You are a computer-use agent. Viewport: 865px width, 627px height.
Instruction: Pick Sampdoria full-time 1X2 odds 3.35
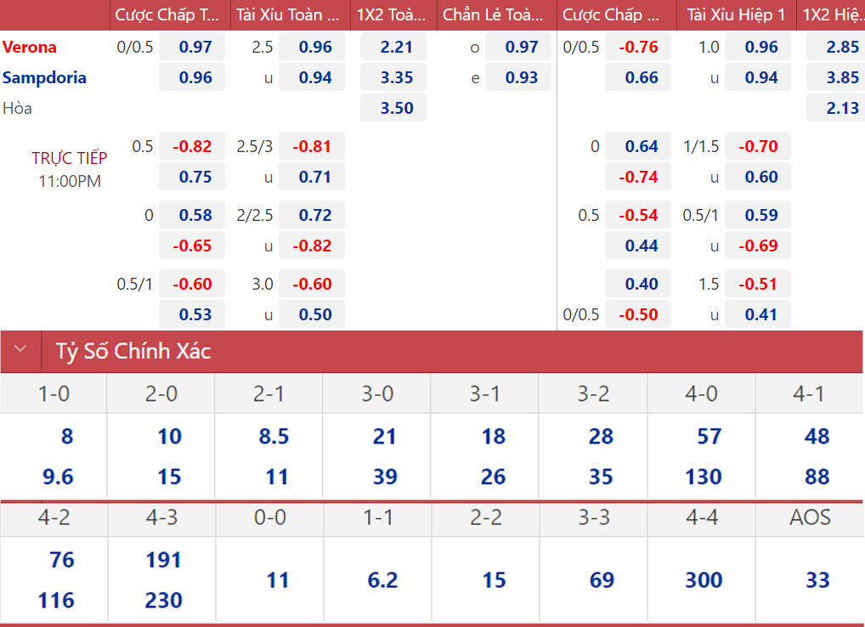pyautogui.click(x=393, y=78)
